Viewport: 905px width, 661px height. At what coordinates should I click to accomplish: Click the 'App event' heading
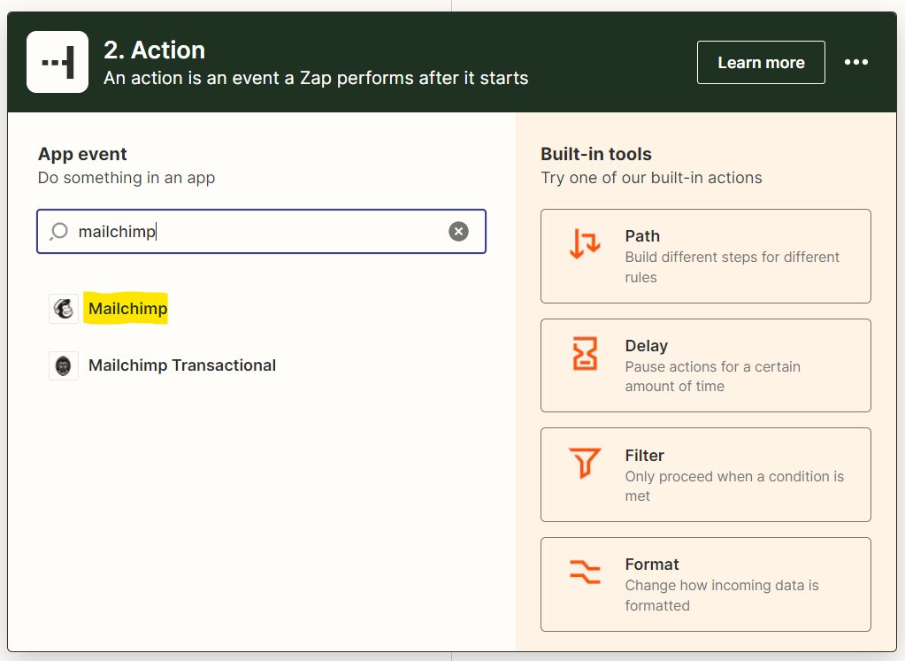pyautogui.click(x=82, y=154)
